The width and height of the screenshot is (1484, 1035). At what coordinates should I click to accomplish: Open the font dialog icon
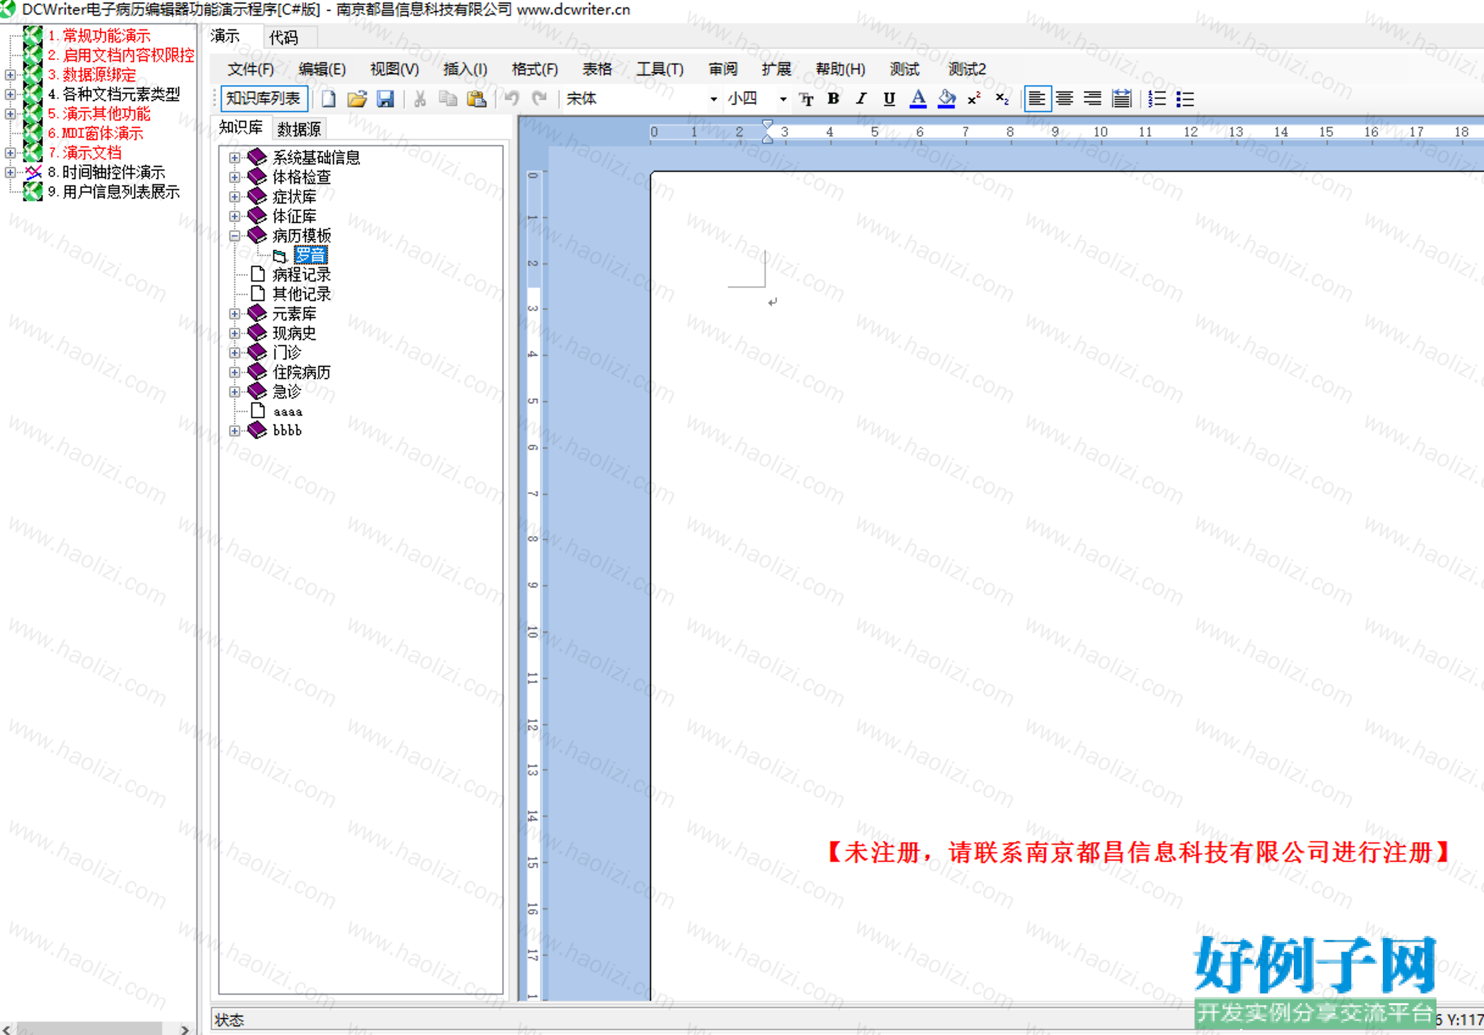(x=807, y=99)
